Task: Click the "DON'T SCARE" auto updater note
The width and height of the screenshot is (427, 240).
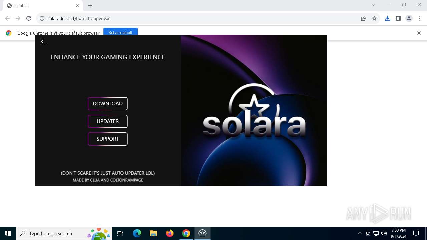Action: (x=108, y=173)
